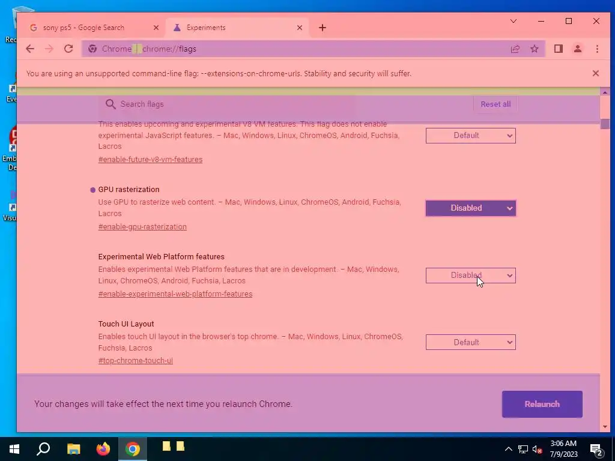Close the Experiments tab
This screenshot has height=461, width=615.
[300, 28]
